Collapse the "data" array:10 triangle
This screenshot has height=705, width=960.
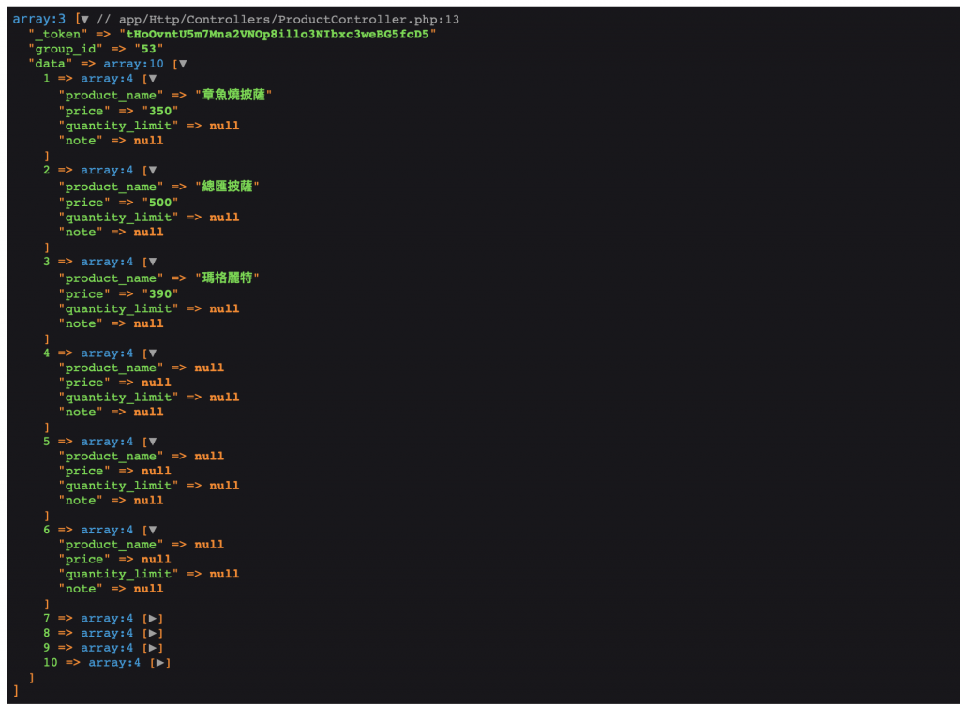(x=183, y=64)
